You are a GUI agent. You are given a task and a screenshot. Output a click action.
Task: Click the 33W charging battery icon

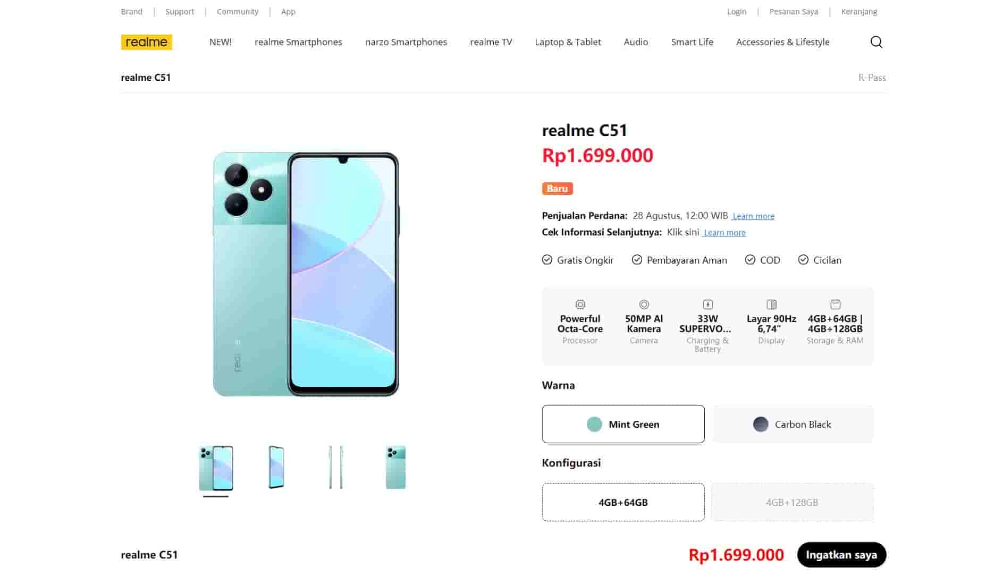point(707,304)
